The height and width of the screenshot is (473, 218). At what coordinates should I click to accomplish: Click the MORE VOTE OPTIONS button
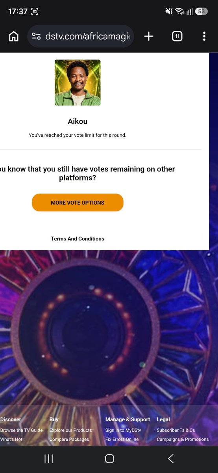coord(78,203)
